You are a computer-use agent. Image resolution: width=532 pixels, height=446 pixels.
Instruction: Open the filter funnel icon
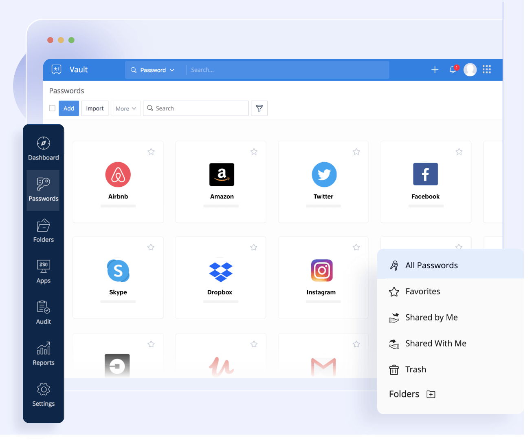259,108
